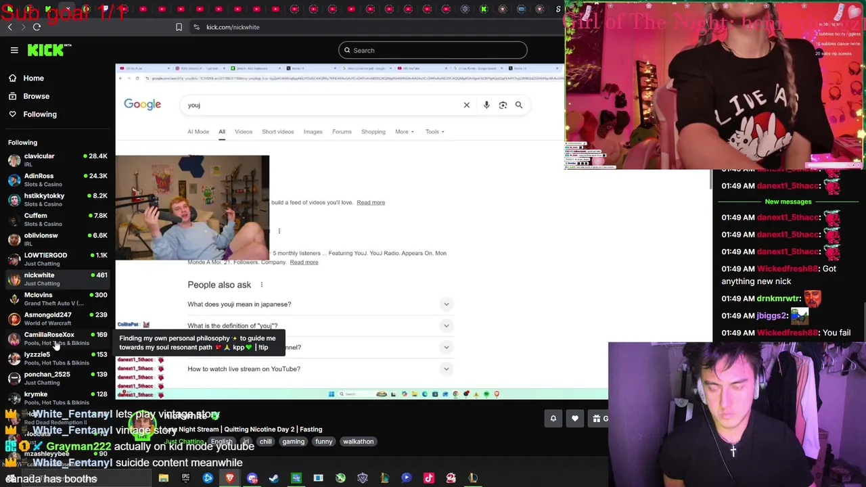The width and height of the screenshot is (866, 487).
Task: Click Read more after "videos you'll love"
Action: coord(371,202)
